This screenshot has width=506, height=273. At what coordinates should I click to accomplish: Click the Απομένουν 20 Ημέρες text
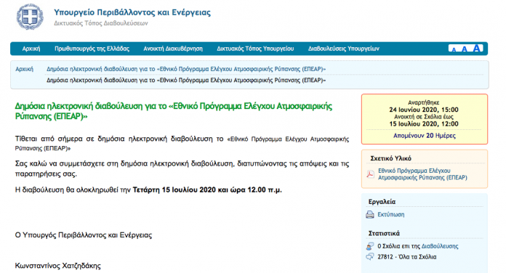(425, 136)
